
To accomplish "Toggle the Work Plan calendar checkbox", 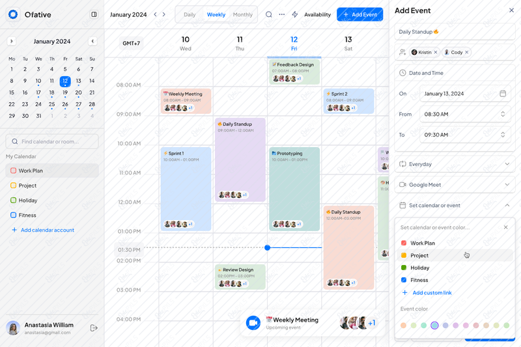I will [13, 171].
